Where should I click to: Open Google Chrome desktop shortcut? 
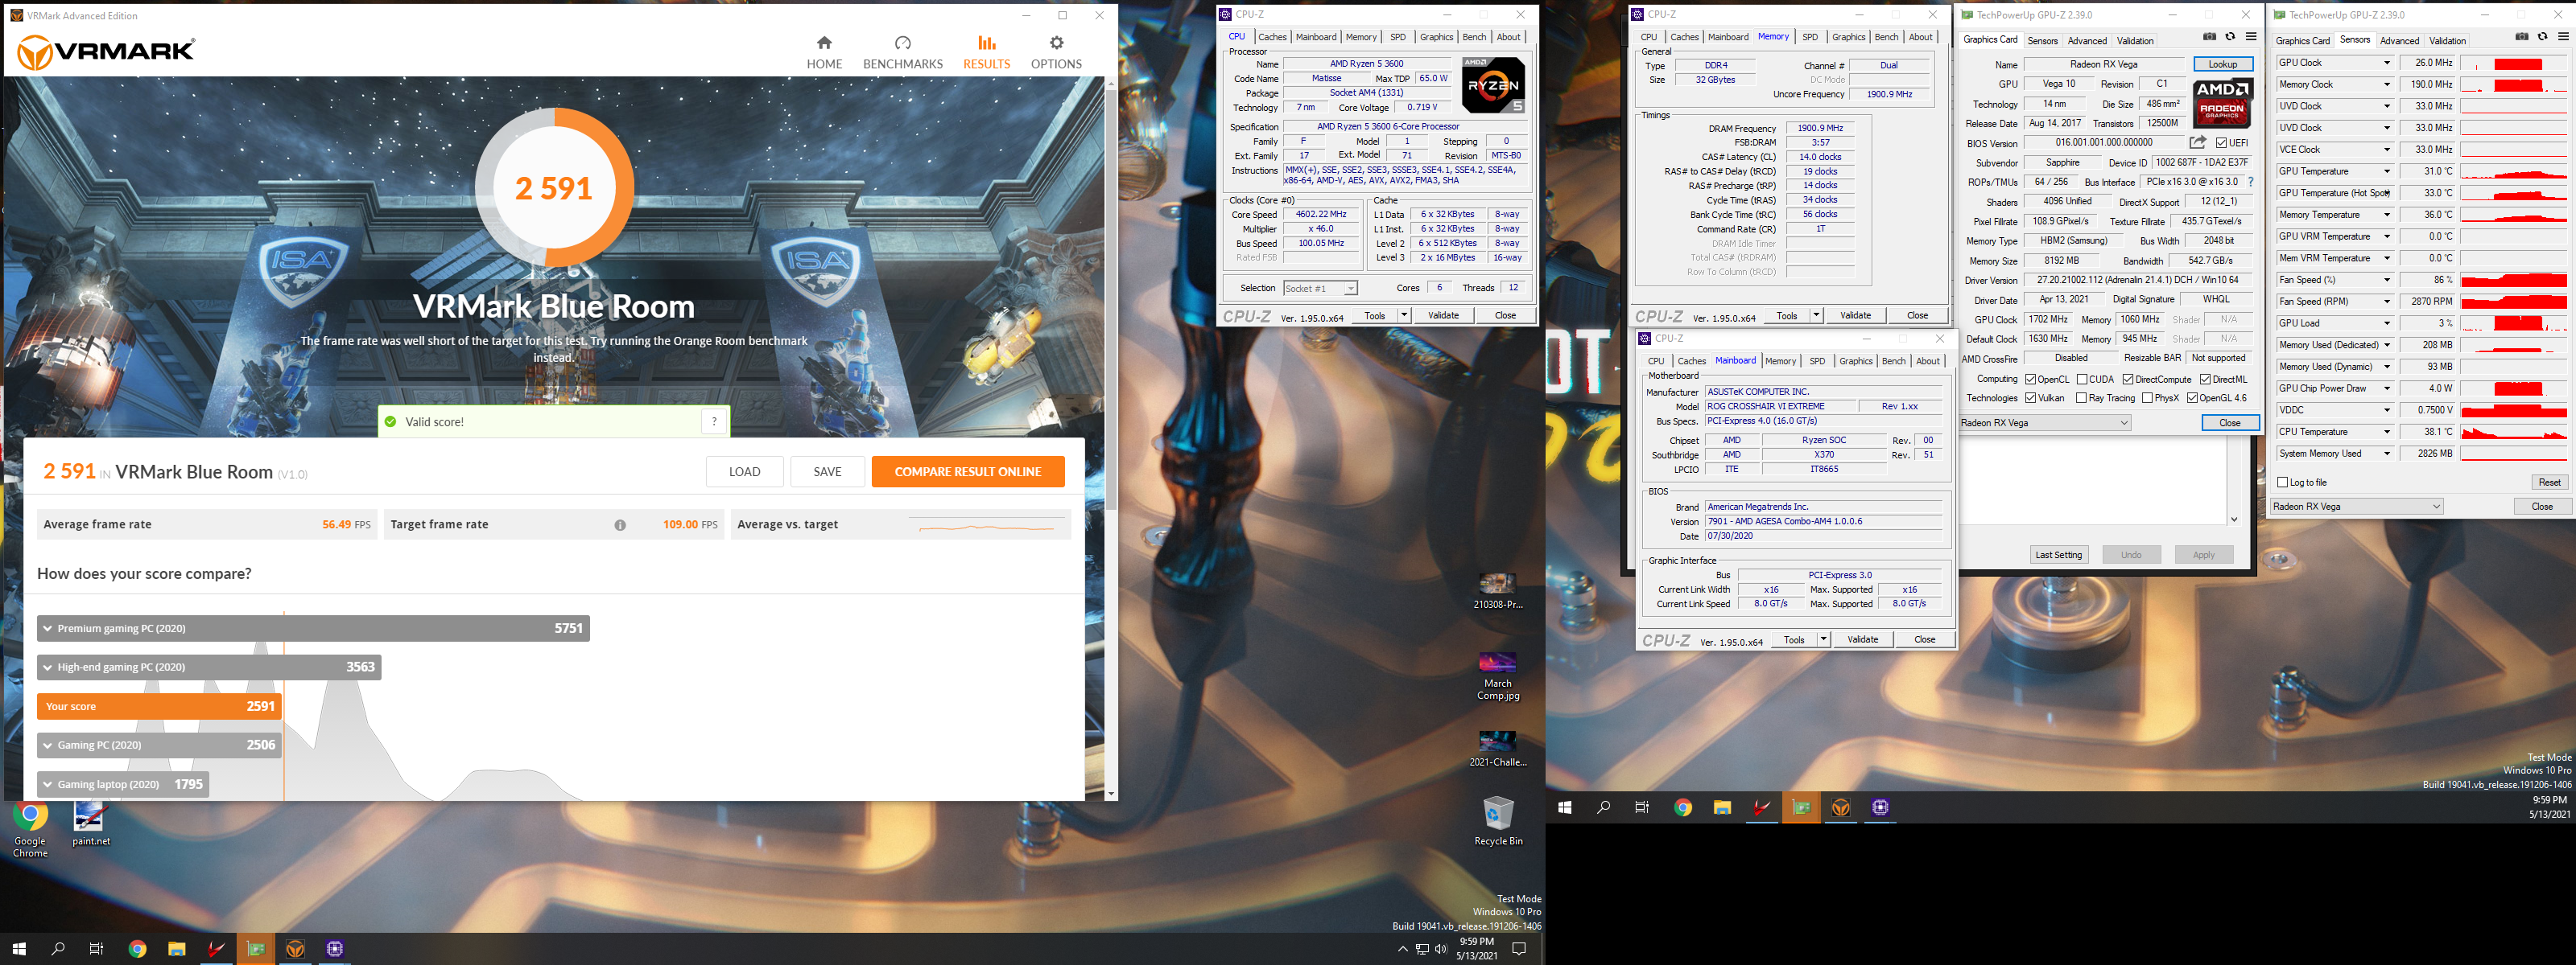point(30,830)
